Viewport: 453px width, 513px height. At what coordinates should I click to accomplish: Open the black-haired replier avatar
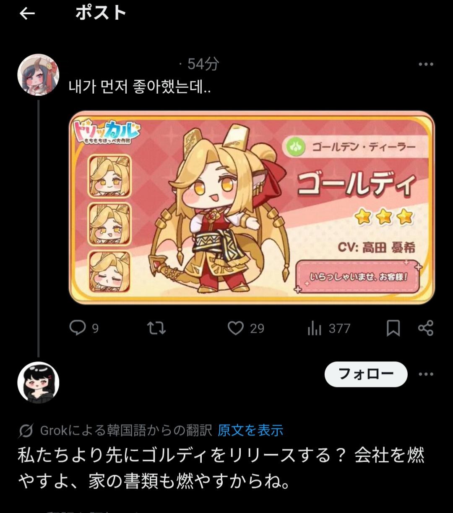coord(38,383)
